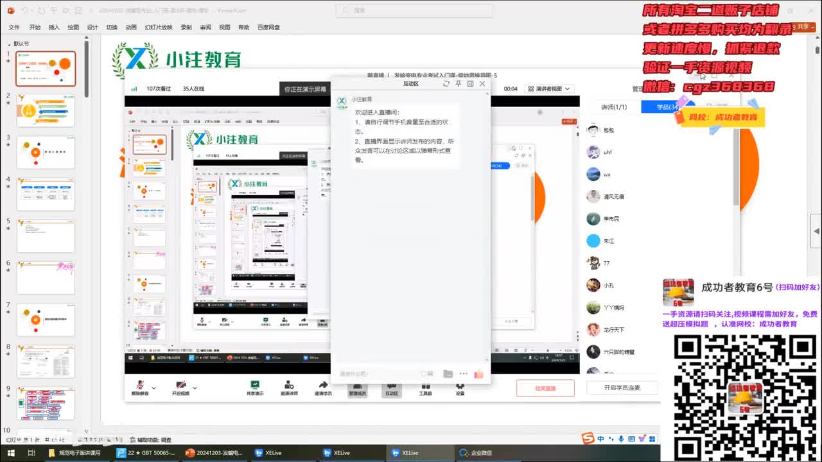
Task: Collapse the 默认节 section in slide panel
Action: tap(10, 44)
